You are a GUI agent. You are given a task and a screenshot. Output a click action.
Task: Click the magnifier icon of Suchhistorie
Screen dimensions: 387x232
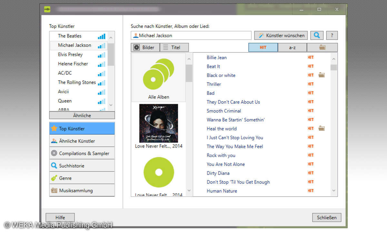tap(54, 166)
